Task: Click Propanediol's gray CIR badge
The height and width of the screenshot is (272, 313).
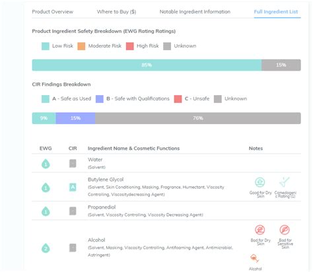Action: (x=73, y=211)
